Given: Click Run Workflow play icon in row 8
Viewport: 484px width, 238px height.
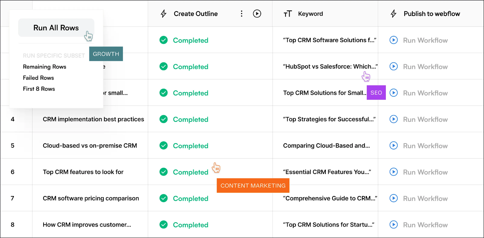Looking at the screenshot, I should pos(394,225).
